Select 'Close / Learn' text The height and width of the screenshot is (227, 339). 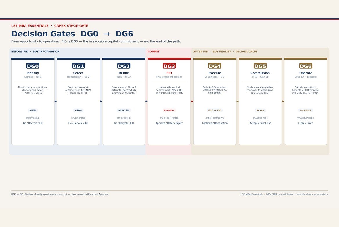point(306,123)
